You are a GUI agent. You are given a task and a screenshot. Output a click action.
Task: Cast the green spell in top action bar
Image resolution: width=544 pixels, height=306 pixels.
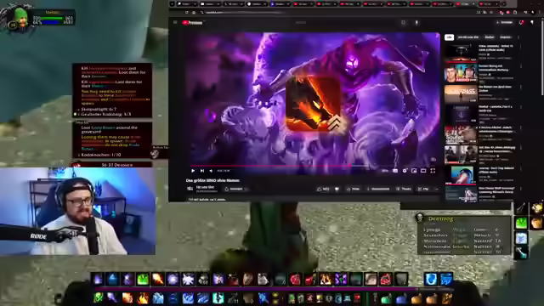pyautogui.click(x=143, y=279)
